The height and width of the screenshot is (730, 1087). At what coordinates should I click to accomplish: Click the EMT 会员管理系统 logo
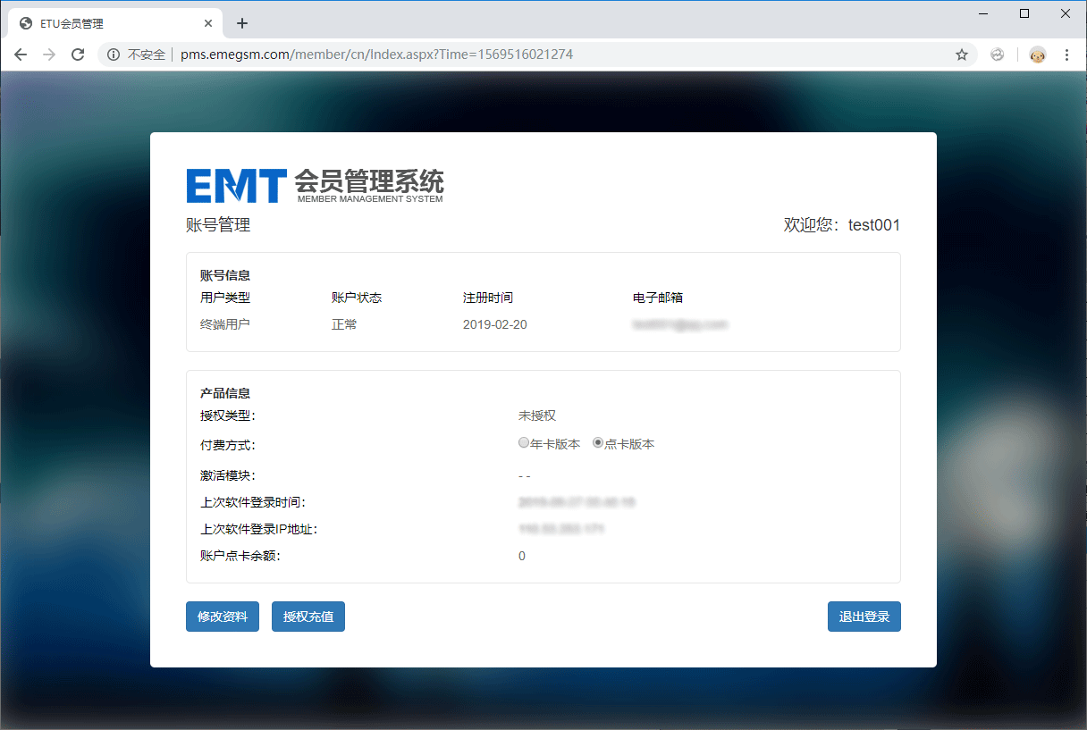pyautogui.click(x=315, y=186)
